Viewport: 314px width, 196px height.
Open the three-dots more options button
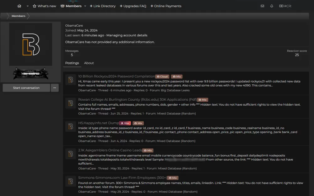[x=55, y=88]
